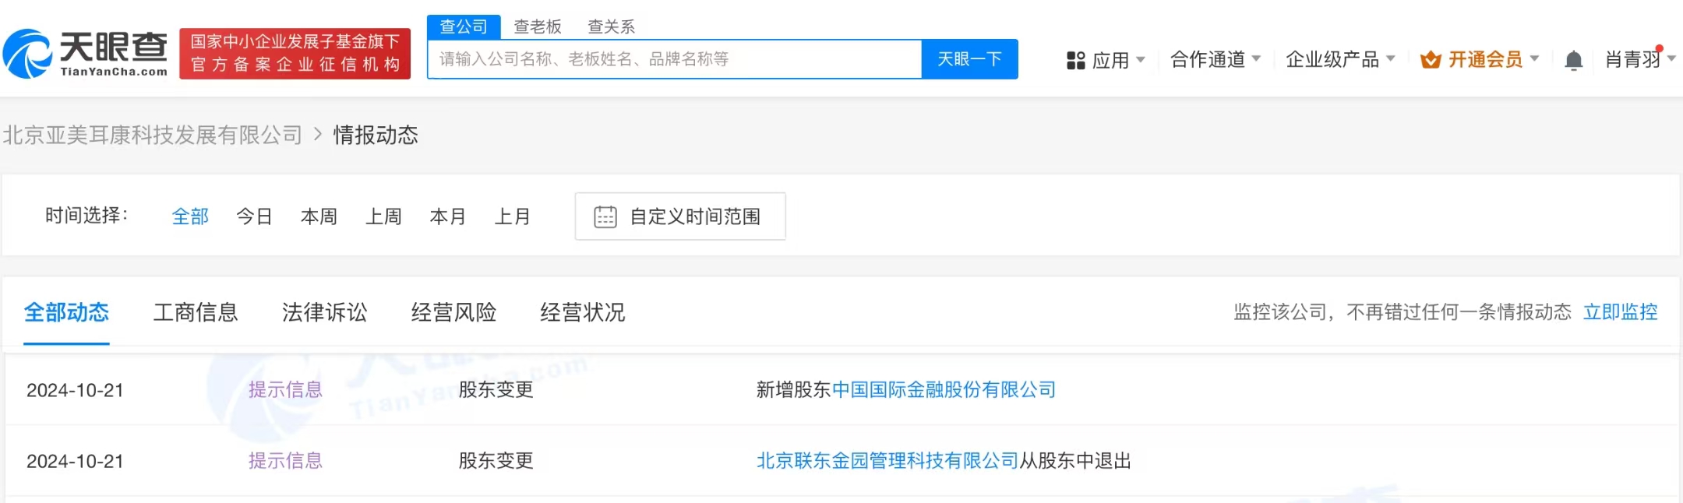
Task: Click the 情报动态 breadcrumb text
Action: point(376,135)
